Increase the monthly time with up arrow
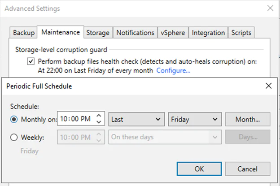280x186 pixels. point(100,116)
